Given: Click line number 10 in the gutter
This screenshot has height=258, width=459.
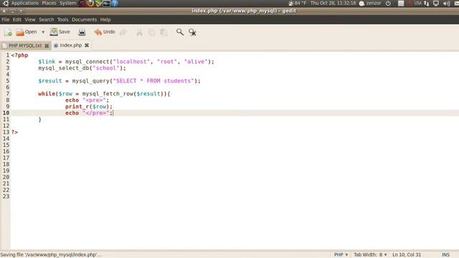Looking at the screenshot, I should [6, 113].
